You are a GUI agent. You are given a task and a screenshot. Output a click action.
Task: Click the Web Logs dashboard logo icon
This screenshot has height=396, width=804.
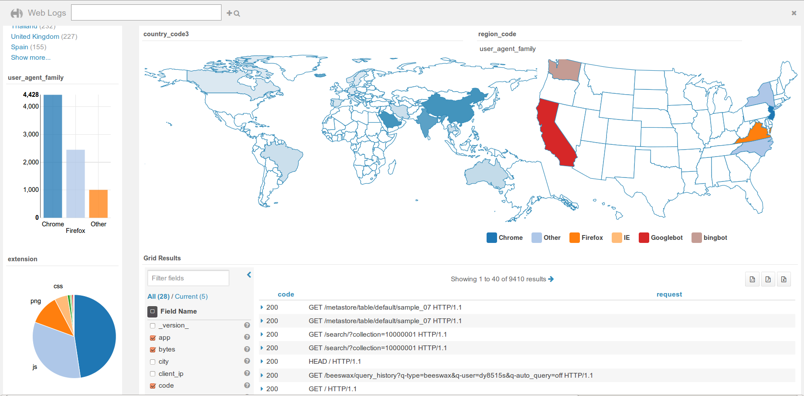pos(17,14)
